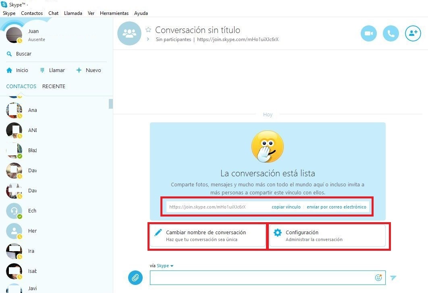Select contact named 'Ira'
The width and height of the screenshot is (428, 293).
[x=31, y=251]
